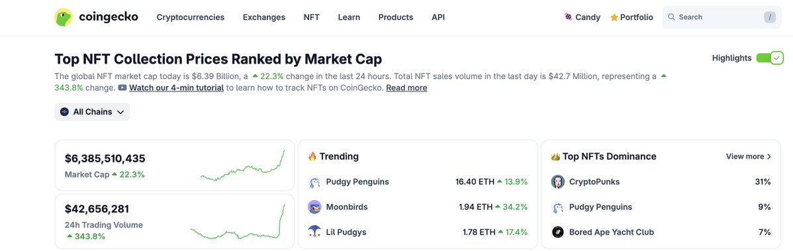Click the Pudgy Penguins trending avatar

coord(314,181)
